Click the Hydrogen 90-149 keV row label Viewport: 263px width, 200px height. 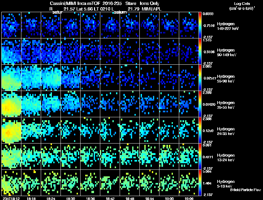pyautogui.click(x=227, y=53)
